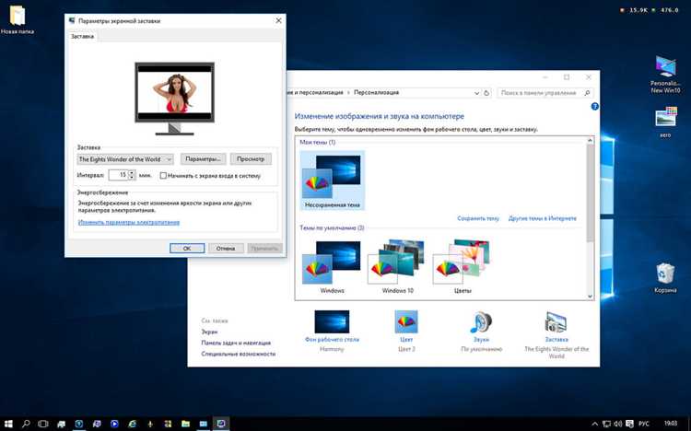Select the Windows default theme

[x=332, y=267]
